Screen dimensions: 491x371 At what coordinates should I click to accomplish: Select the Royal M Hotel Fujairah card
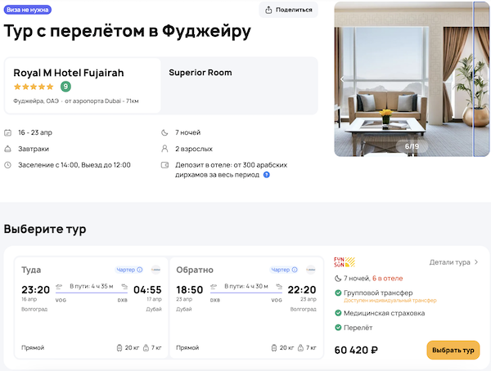click(x=82, y=85)
